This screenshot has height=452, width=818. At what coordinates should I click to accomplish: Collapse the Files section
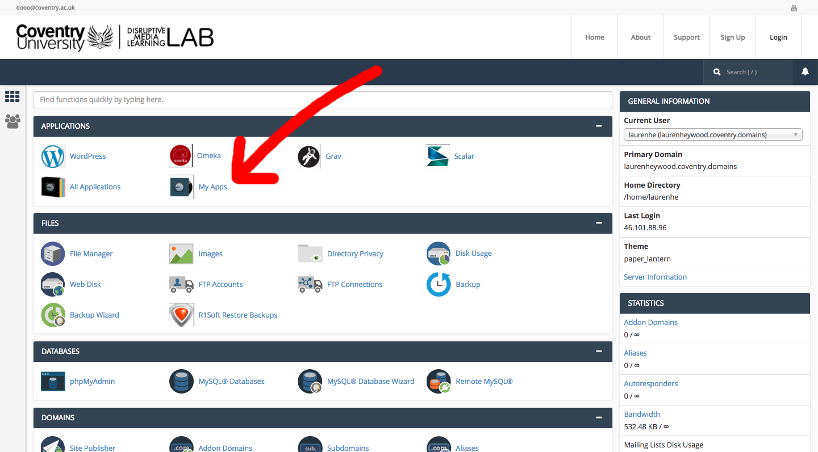(x=599, y=223)
